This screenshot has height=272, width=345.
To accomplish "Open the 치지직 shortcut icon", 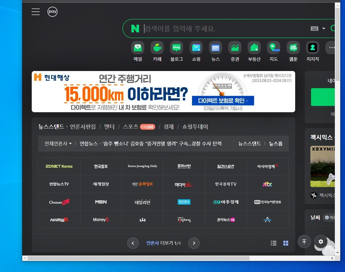I will (x=312, y=48).
